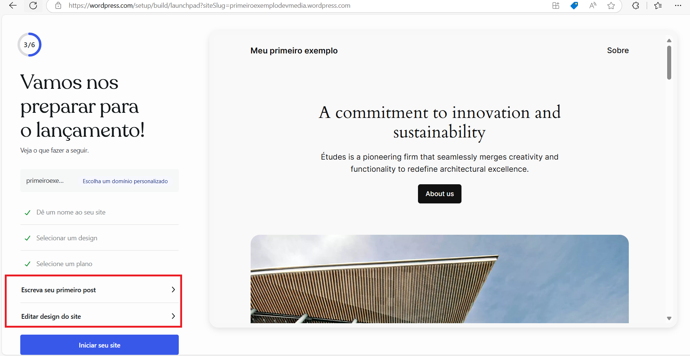This screenshot has width=690, height=356.
Task: Reload the page with refresh icon
Action: 33,6
